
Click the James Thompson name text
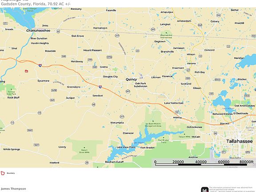point(13,189)
